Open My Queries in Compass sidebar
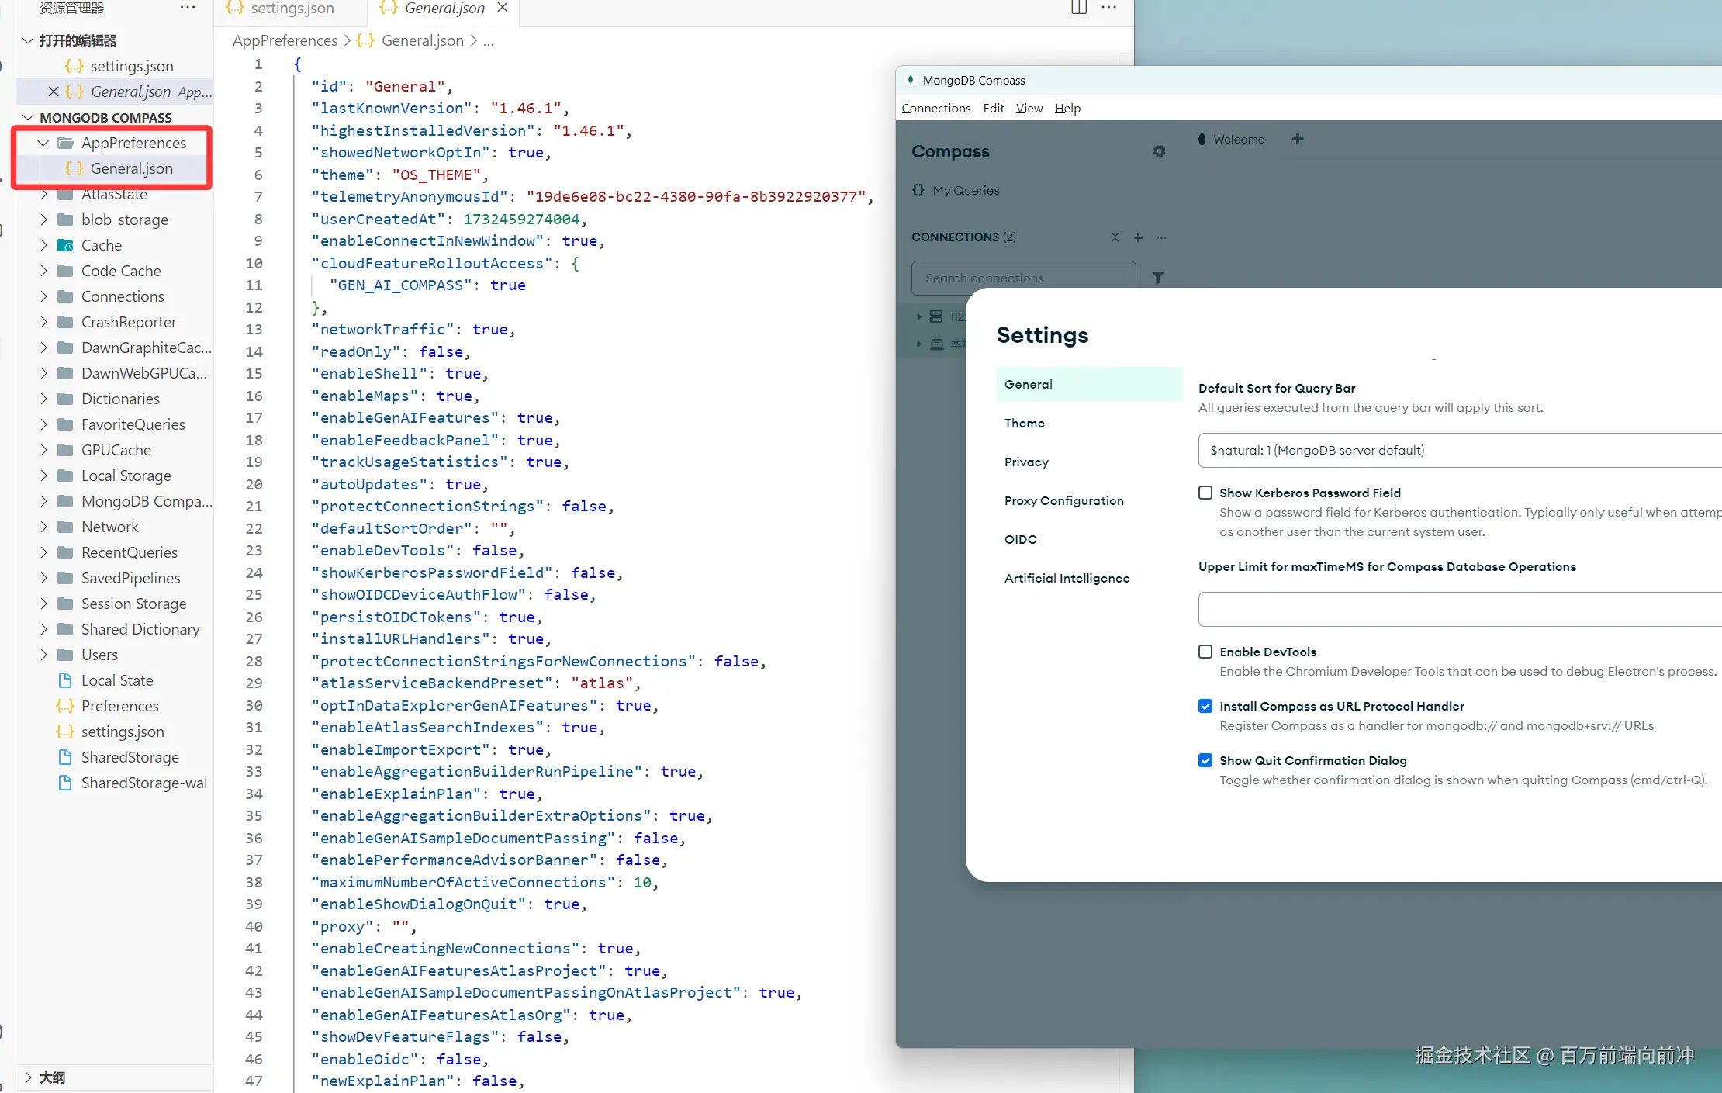This screenshot has height=1093, width=1722. point(965,190)
